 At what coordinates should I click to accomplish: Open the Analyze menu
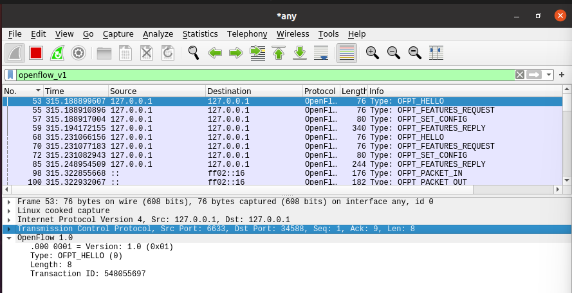158,34
